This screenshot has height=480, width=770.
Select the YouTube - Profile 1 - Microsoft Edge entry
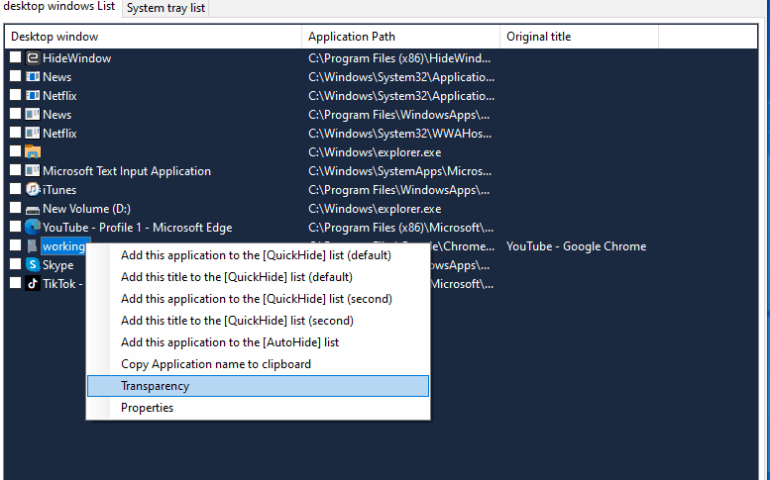tap(137, 228)
